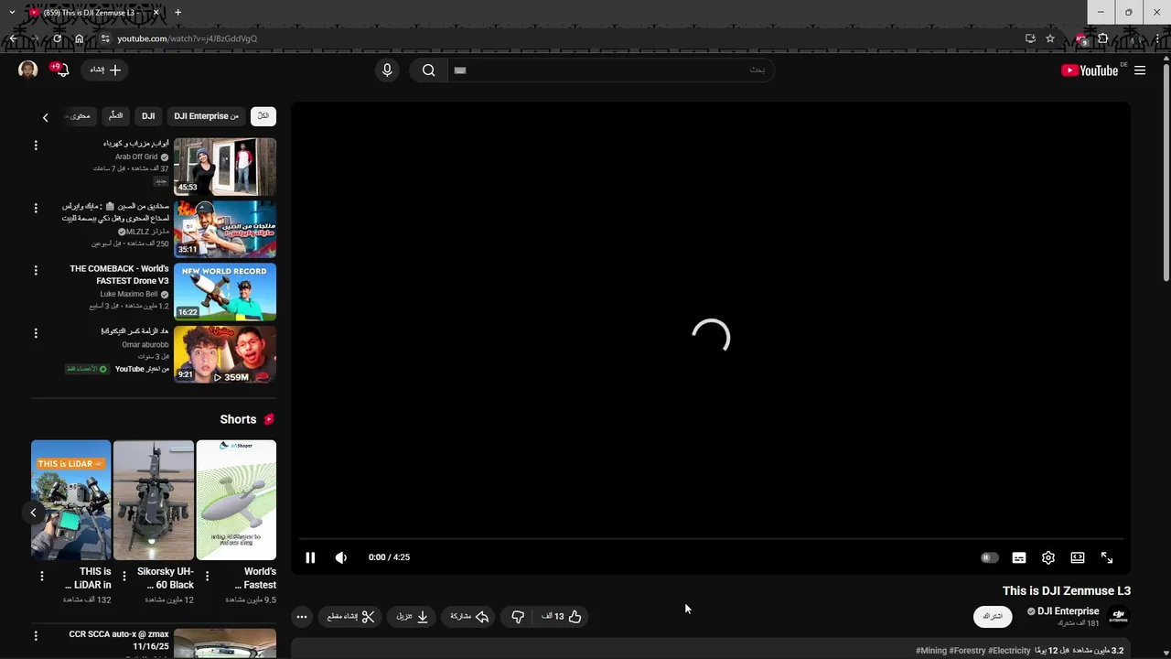Image resolution: width=1171 pixels, height=659 pixels.
Task: Open options menu for Arab Off Grid video
Action: [x=36, y=146]
